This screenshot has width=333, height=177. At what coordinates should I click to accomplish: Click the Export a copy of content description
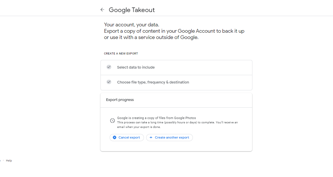coord(174,31)
